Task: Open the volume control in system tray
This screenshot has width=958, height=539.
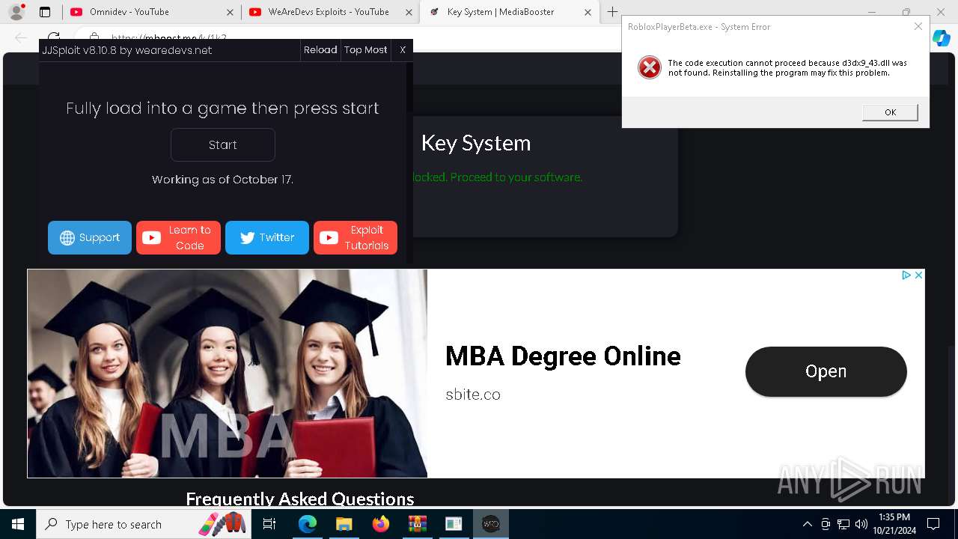Action: [x=861, y=524]
